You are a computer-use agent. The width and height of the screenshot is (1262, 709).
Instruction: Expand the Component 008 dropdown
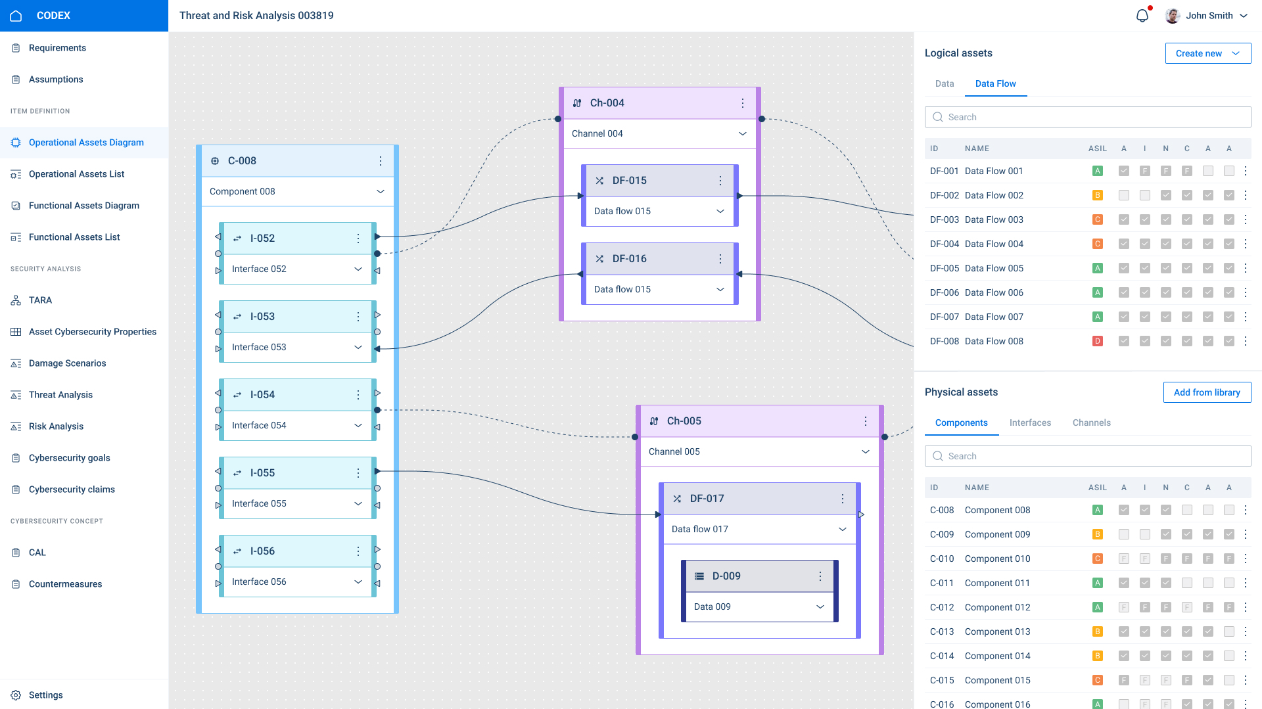381,192
